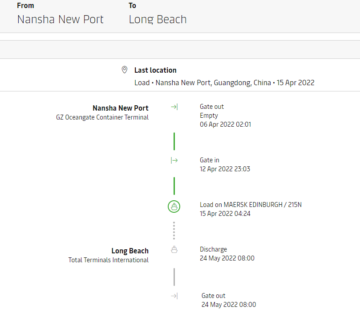Image resolution: width=360 pixels, height=310 pixels.
Task: Select Total Terminals International text
Action: pyautogui.click(x=109, y=260)
